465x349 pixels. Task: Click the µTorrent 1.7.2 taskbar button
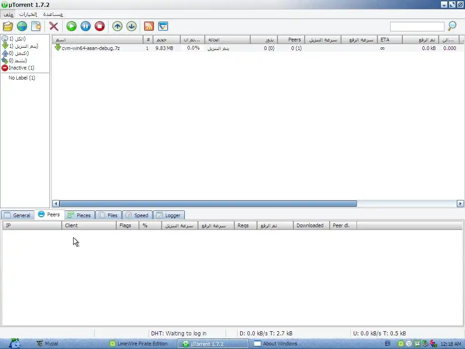[213, 344]
